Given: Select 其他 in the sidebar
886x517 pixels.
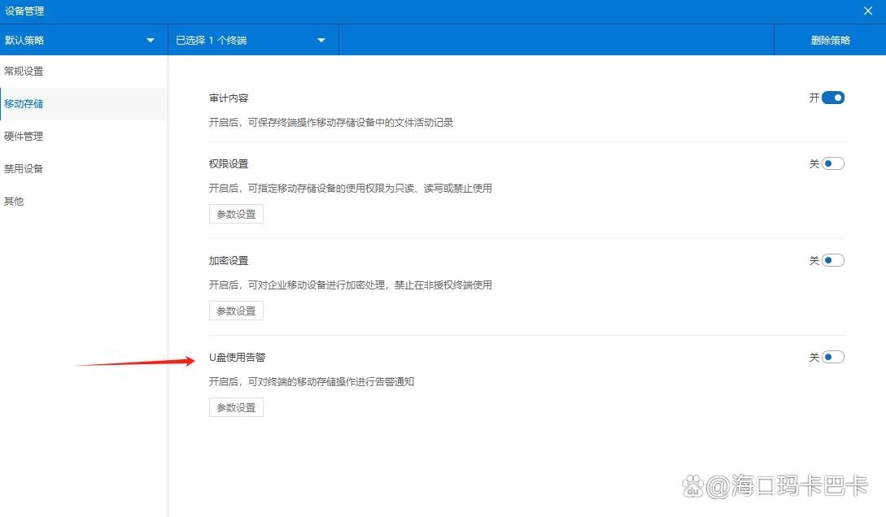Looking at the screenshot, I should coord(14,201).
